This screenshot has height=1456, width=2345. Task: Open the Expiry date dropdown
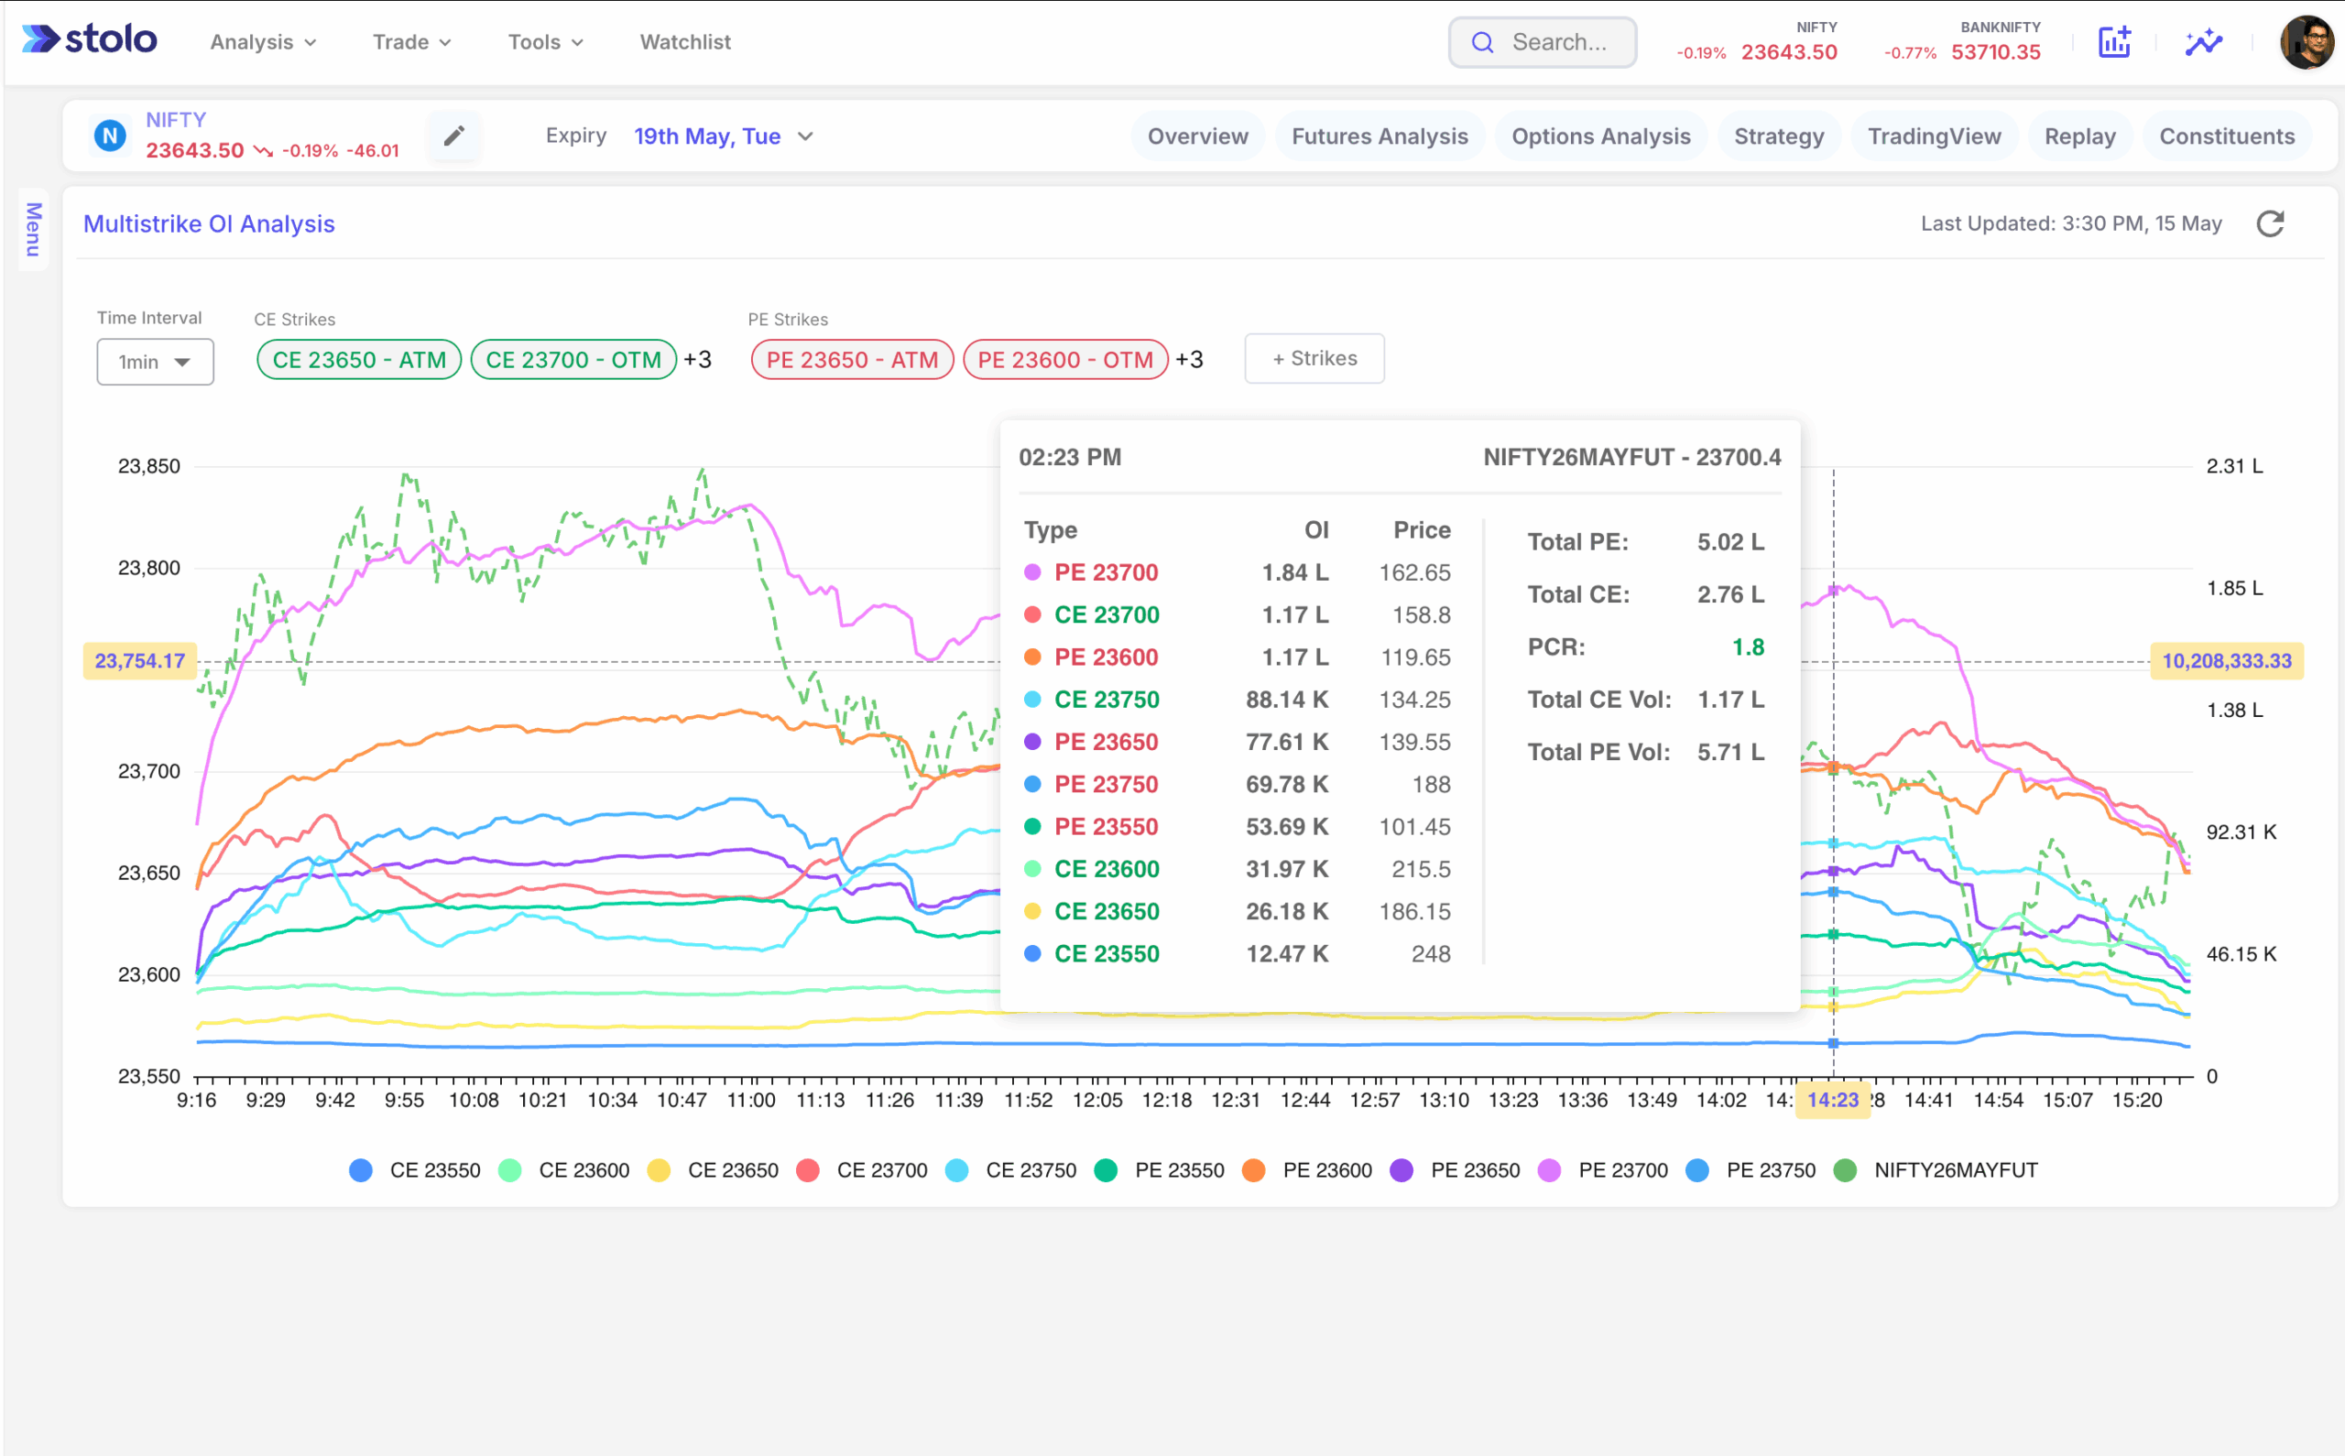724,136
